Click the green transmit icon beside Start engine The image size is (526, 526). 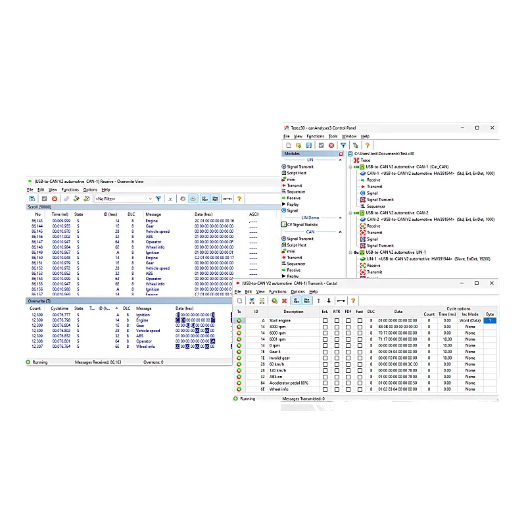tap(239, 320)
